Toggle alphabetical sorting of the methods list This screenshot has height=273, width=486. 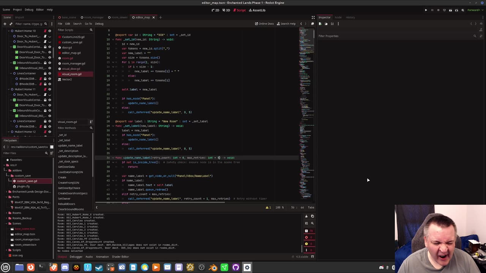pos(91,122)
